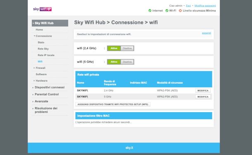Click Modifica for 2,4 GHz network
The image size is (252, 155).
203,91
